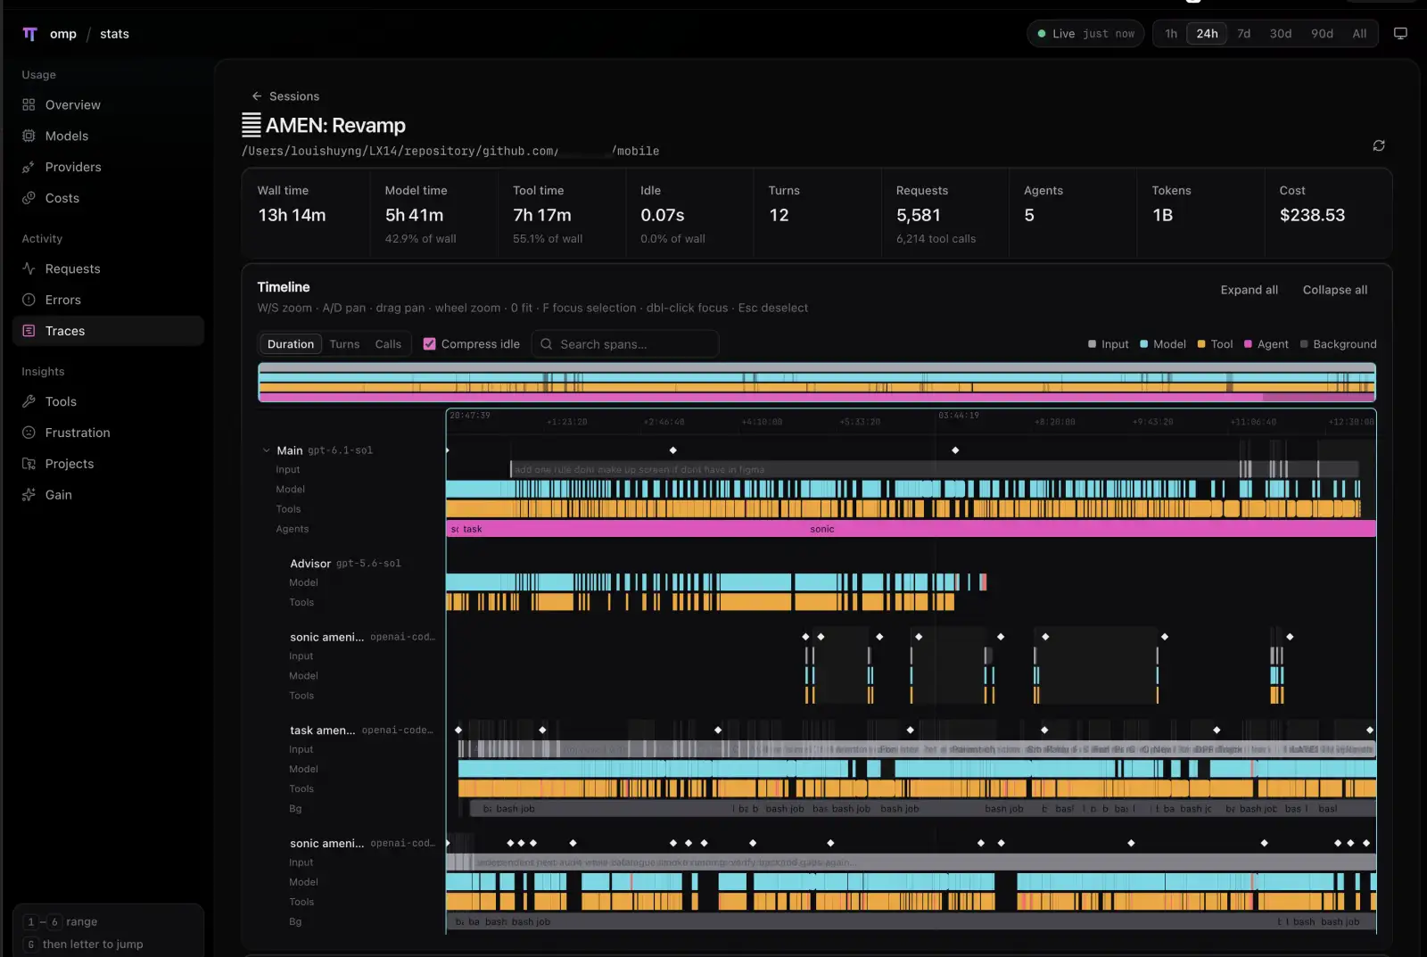Uncheck the Compress idle checkbox
The height and width of the screenshot is (957, 1427).
(429, 344)
